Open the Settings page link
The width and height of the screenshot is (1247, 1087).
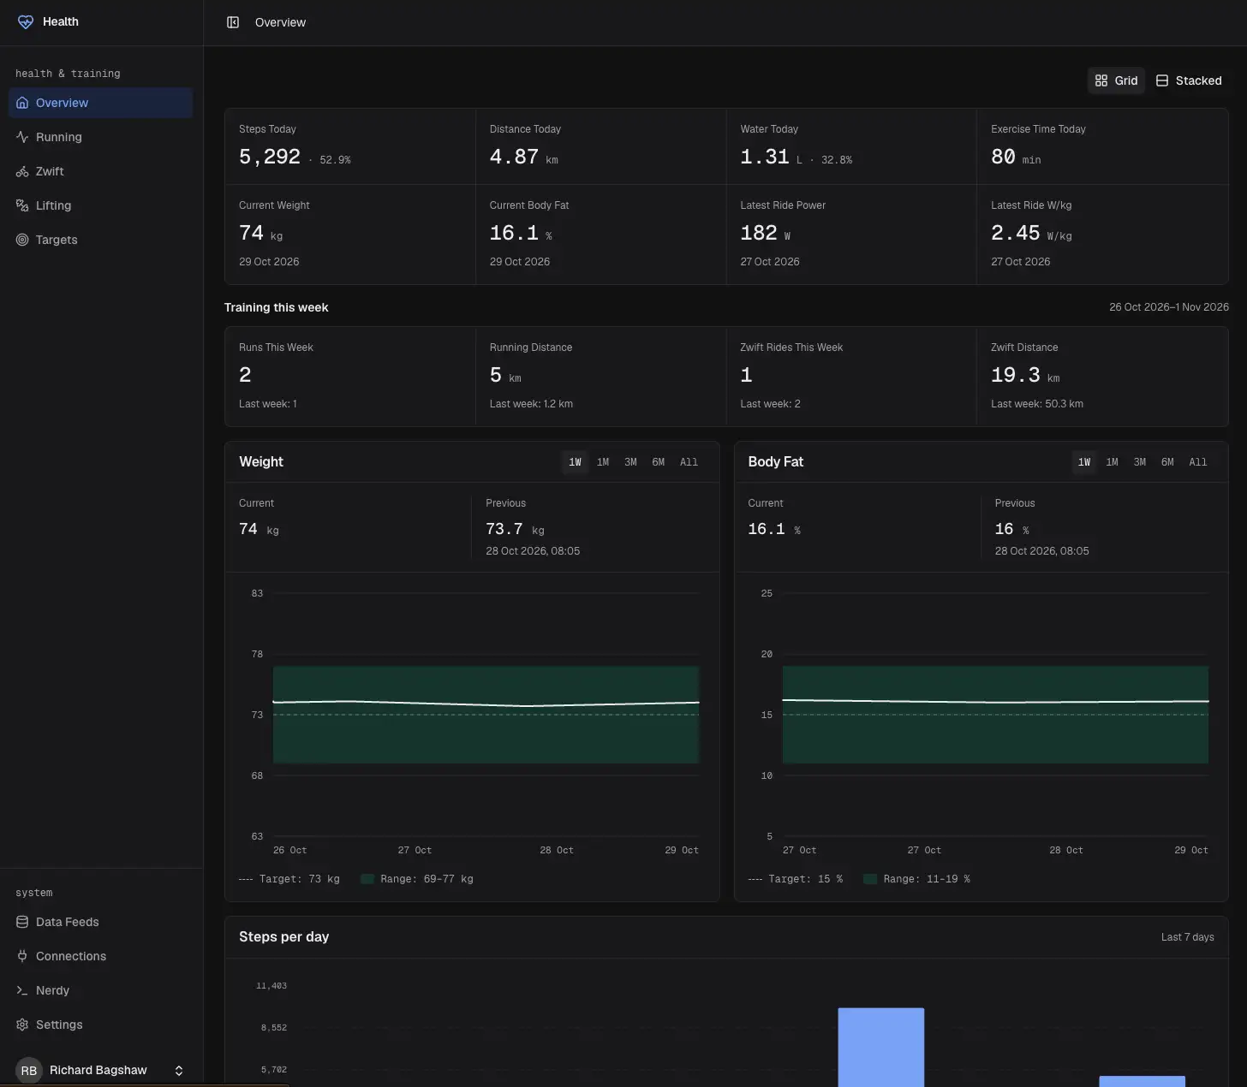pos(101,1025)
